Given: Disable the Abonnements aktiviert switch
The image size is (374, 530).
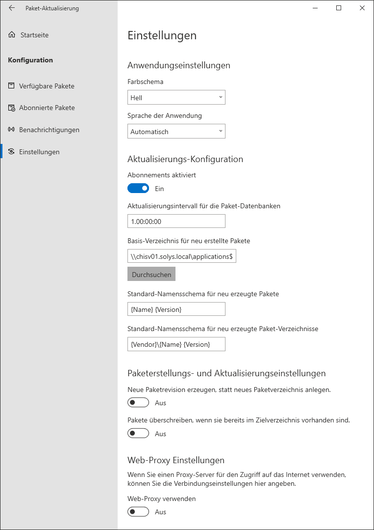Looking at the screenshot, I should tap(138, 189).
